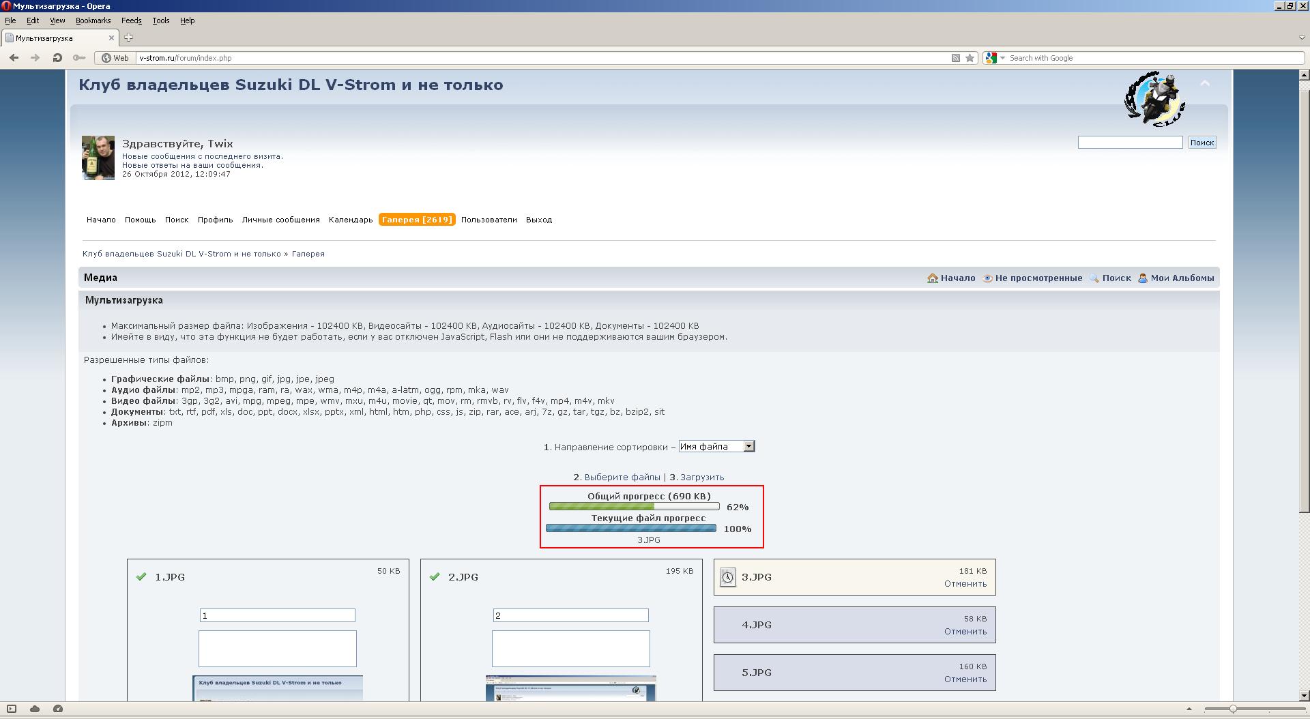Open the View menu
The height and width of the screenshot is (719, 1310).
coord(57,20)
